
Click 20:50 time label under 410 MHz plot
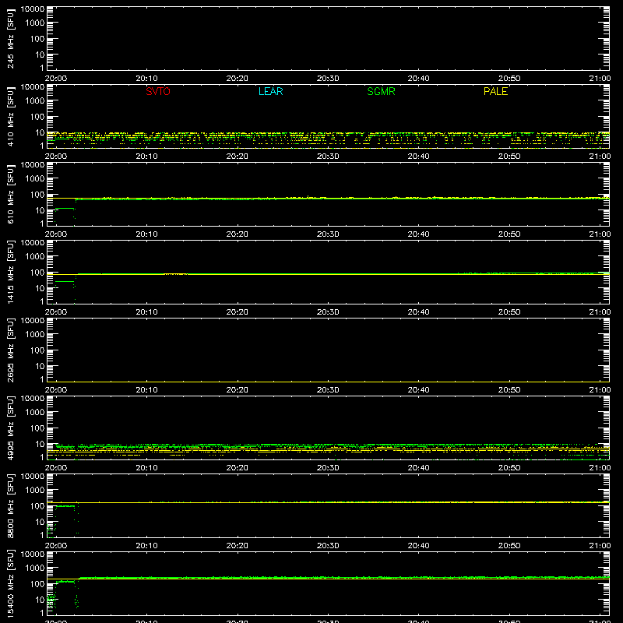509,157
